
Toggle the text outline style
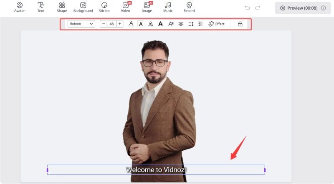(x=151, y=24)
